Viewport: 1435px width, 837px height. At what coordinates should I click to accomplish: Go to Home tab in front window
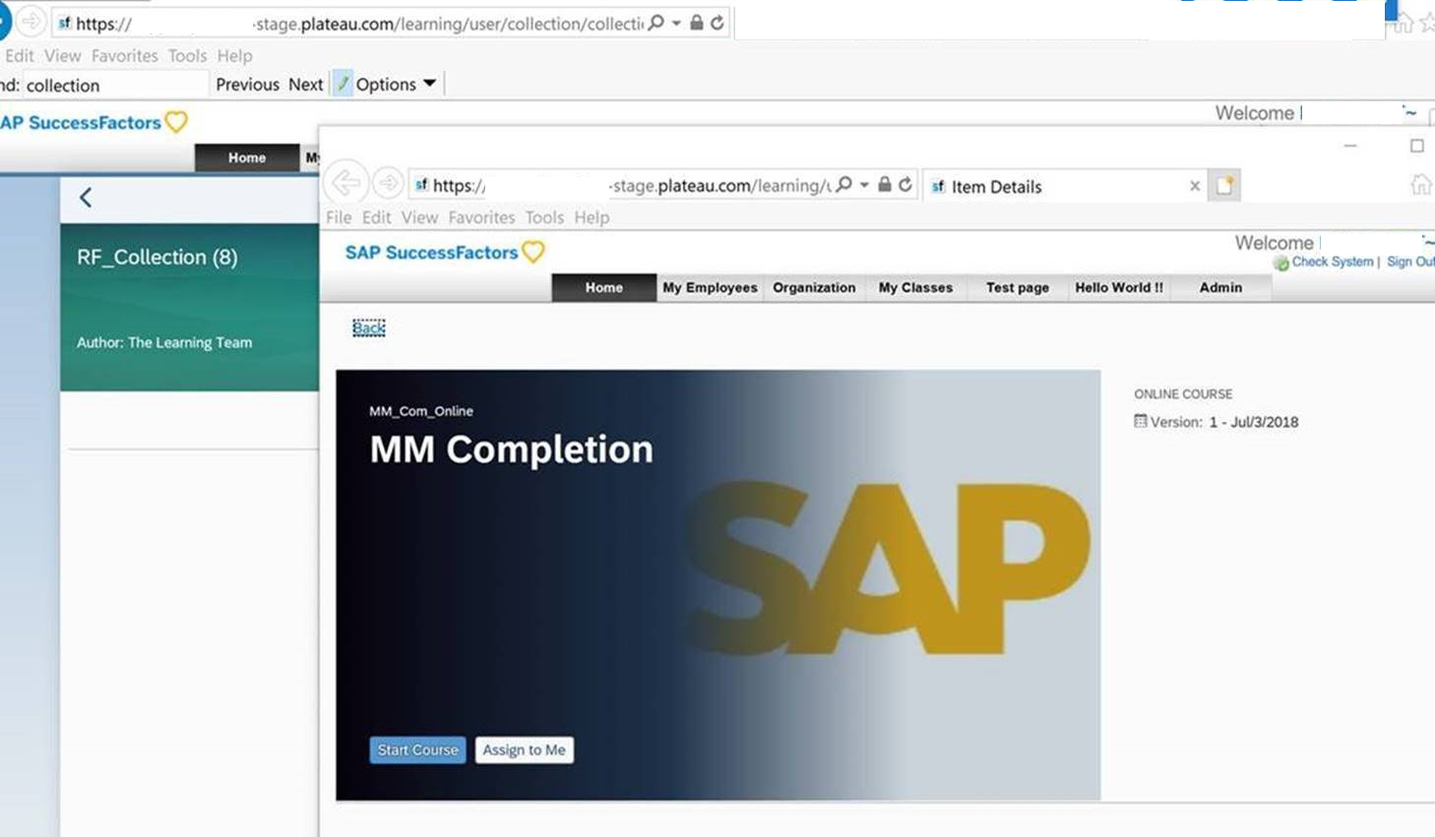click(x=603, y=287)
